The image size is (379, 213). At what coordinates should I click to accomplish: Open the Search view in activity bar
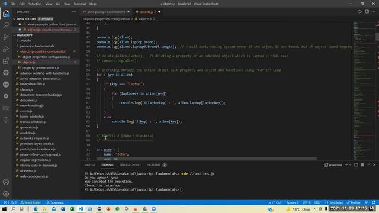click(6, 25)
